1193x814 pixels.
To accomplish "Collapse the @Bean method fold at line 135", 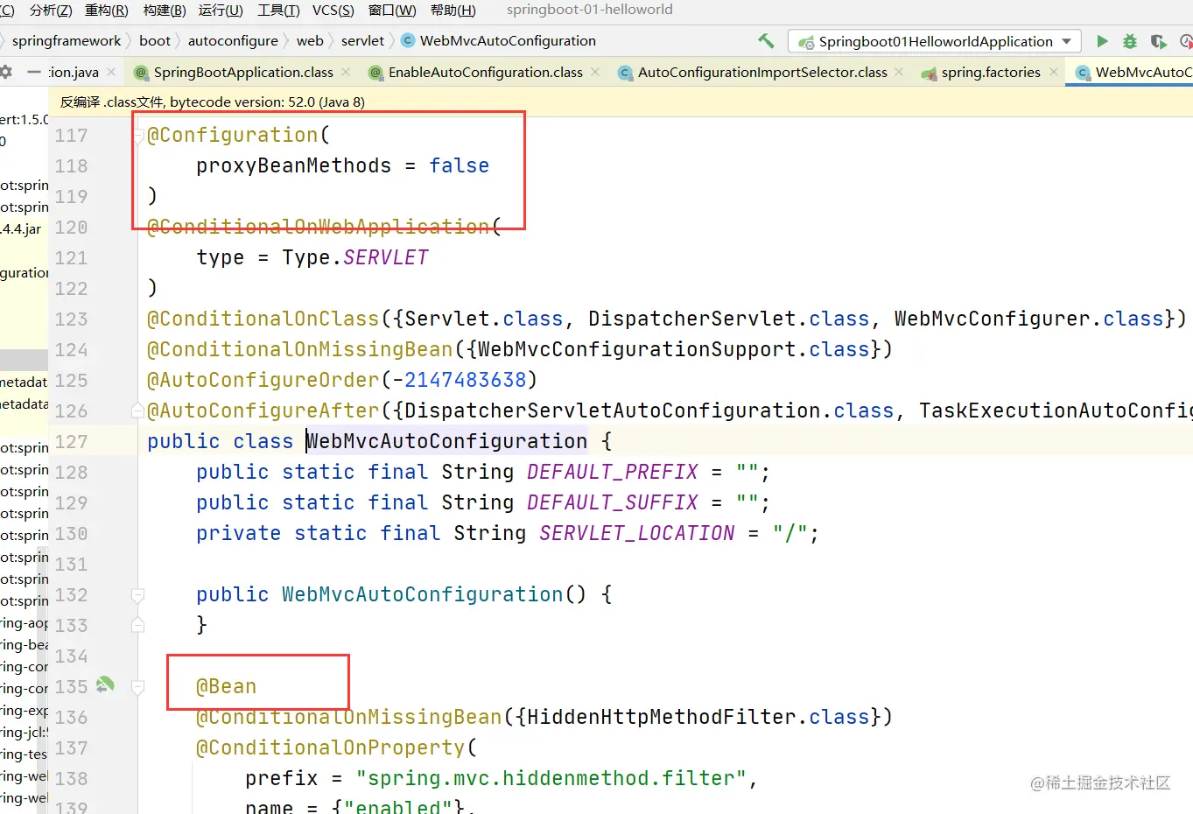I will point(137,687).
